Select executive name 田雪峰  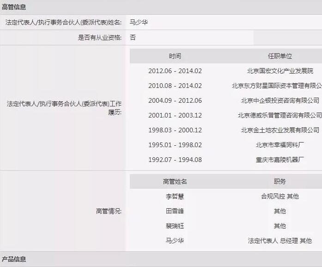click(x=175, y=211)
